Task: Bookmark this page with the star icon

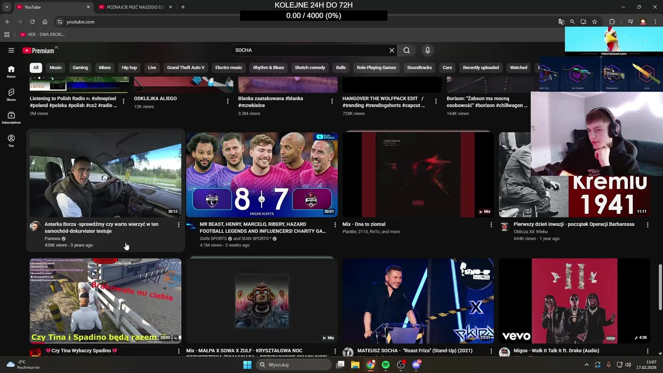Action: [x=595, y=22]
